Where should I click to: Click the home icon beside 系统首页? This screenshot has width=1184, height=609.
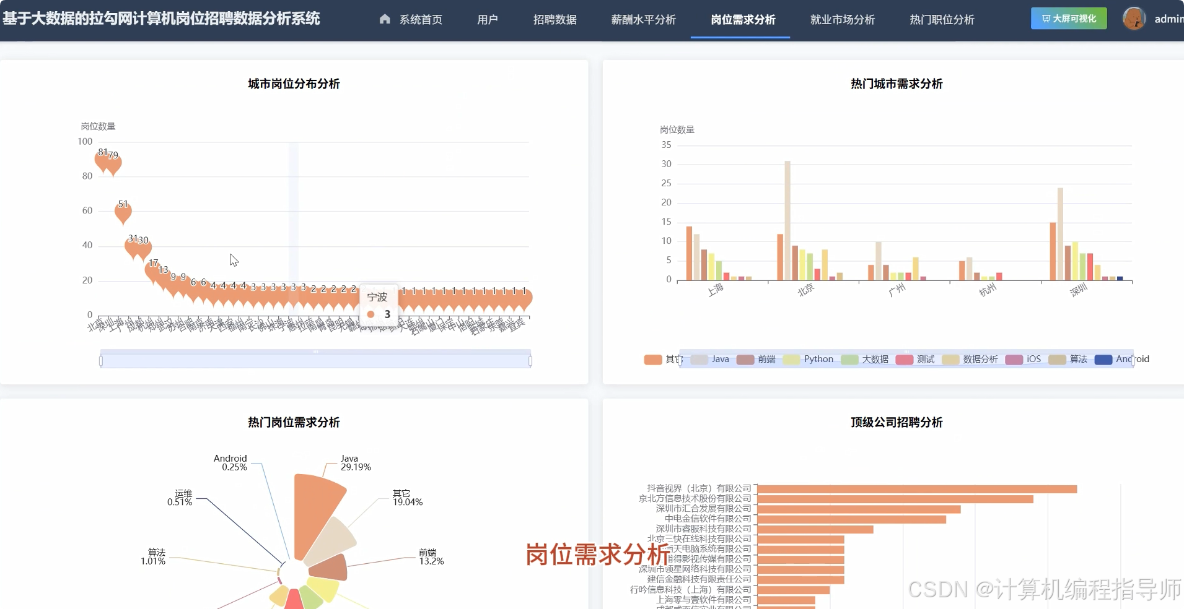(x=384, y=19)
